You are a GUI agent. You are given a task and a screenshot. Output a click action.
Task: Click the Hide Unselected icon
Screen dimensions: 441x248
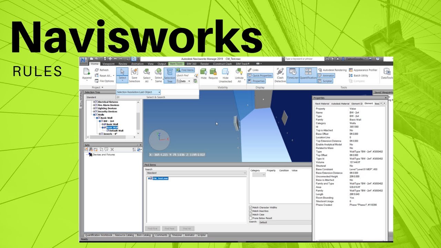225,72
